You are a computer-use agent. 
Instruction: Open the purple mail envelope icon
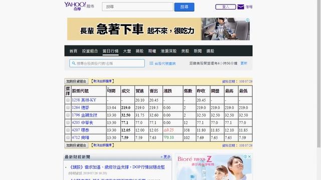[x=241, y=7]
